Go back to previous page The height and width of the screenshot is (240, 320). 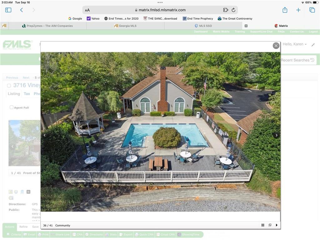22,10
